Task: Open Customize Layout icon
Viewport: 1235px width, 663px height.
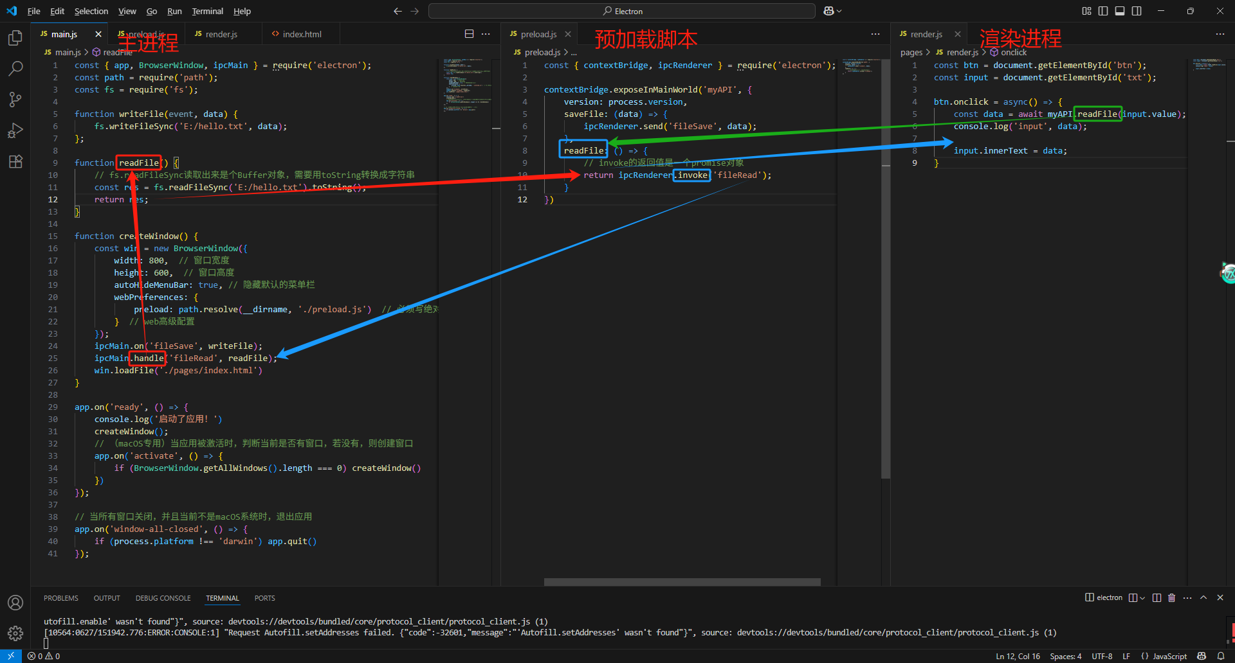Action: [x=1086, y=11]
